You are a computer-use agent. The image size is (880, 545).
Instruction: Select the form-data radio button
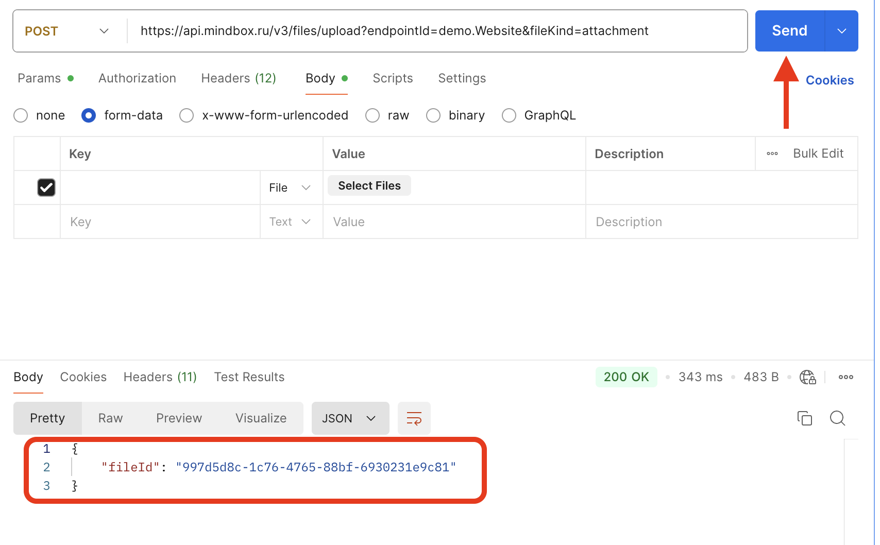coord(89,115)
